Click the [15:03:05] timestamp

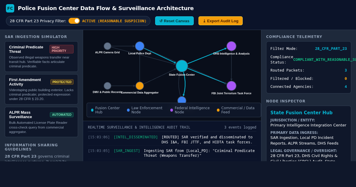tap(99, 151)
